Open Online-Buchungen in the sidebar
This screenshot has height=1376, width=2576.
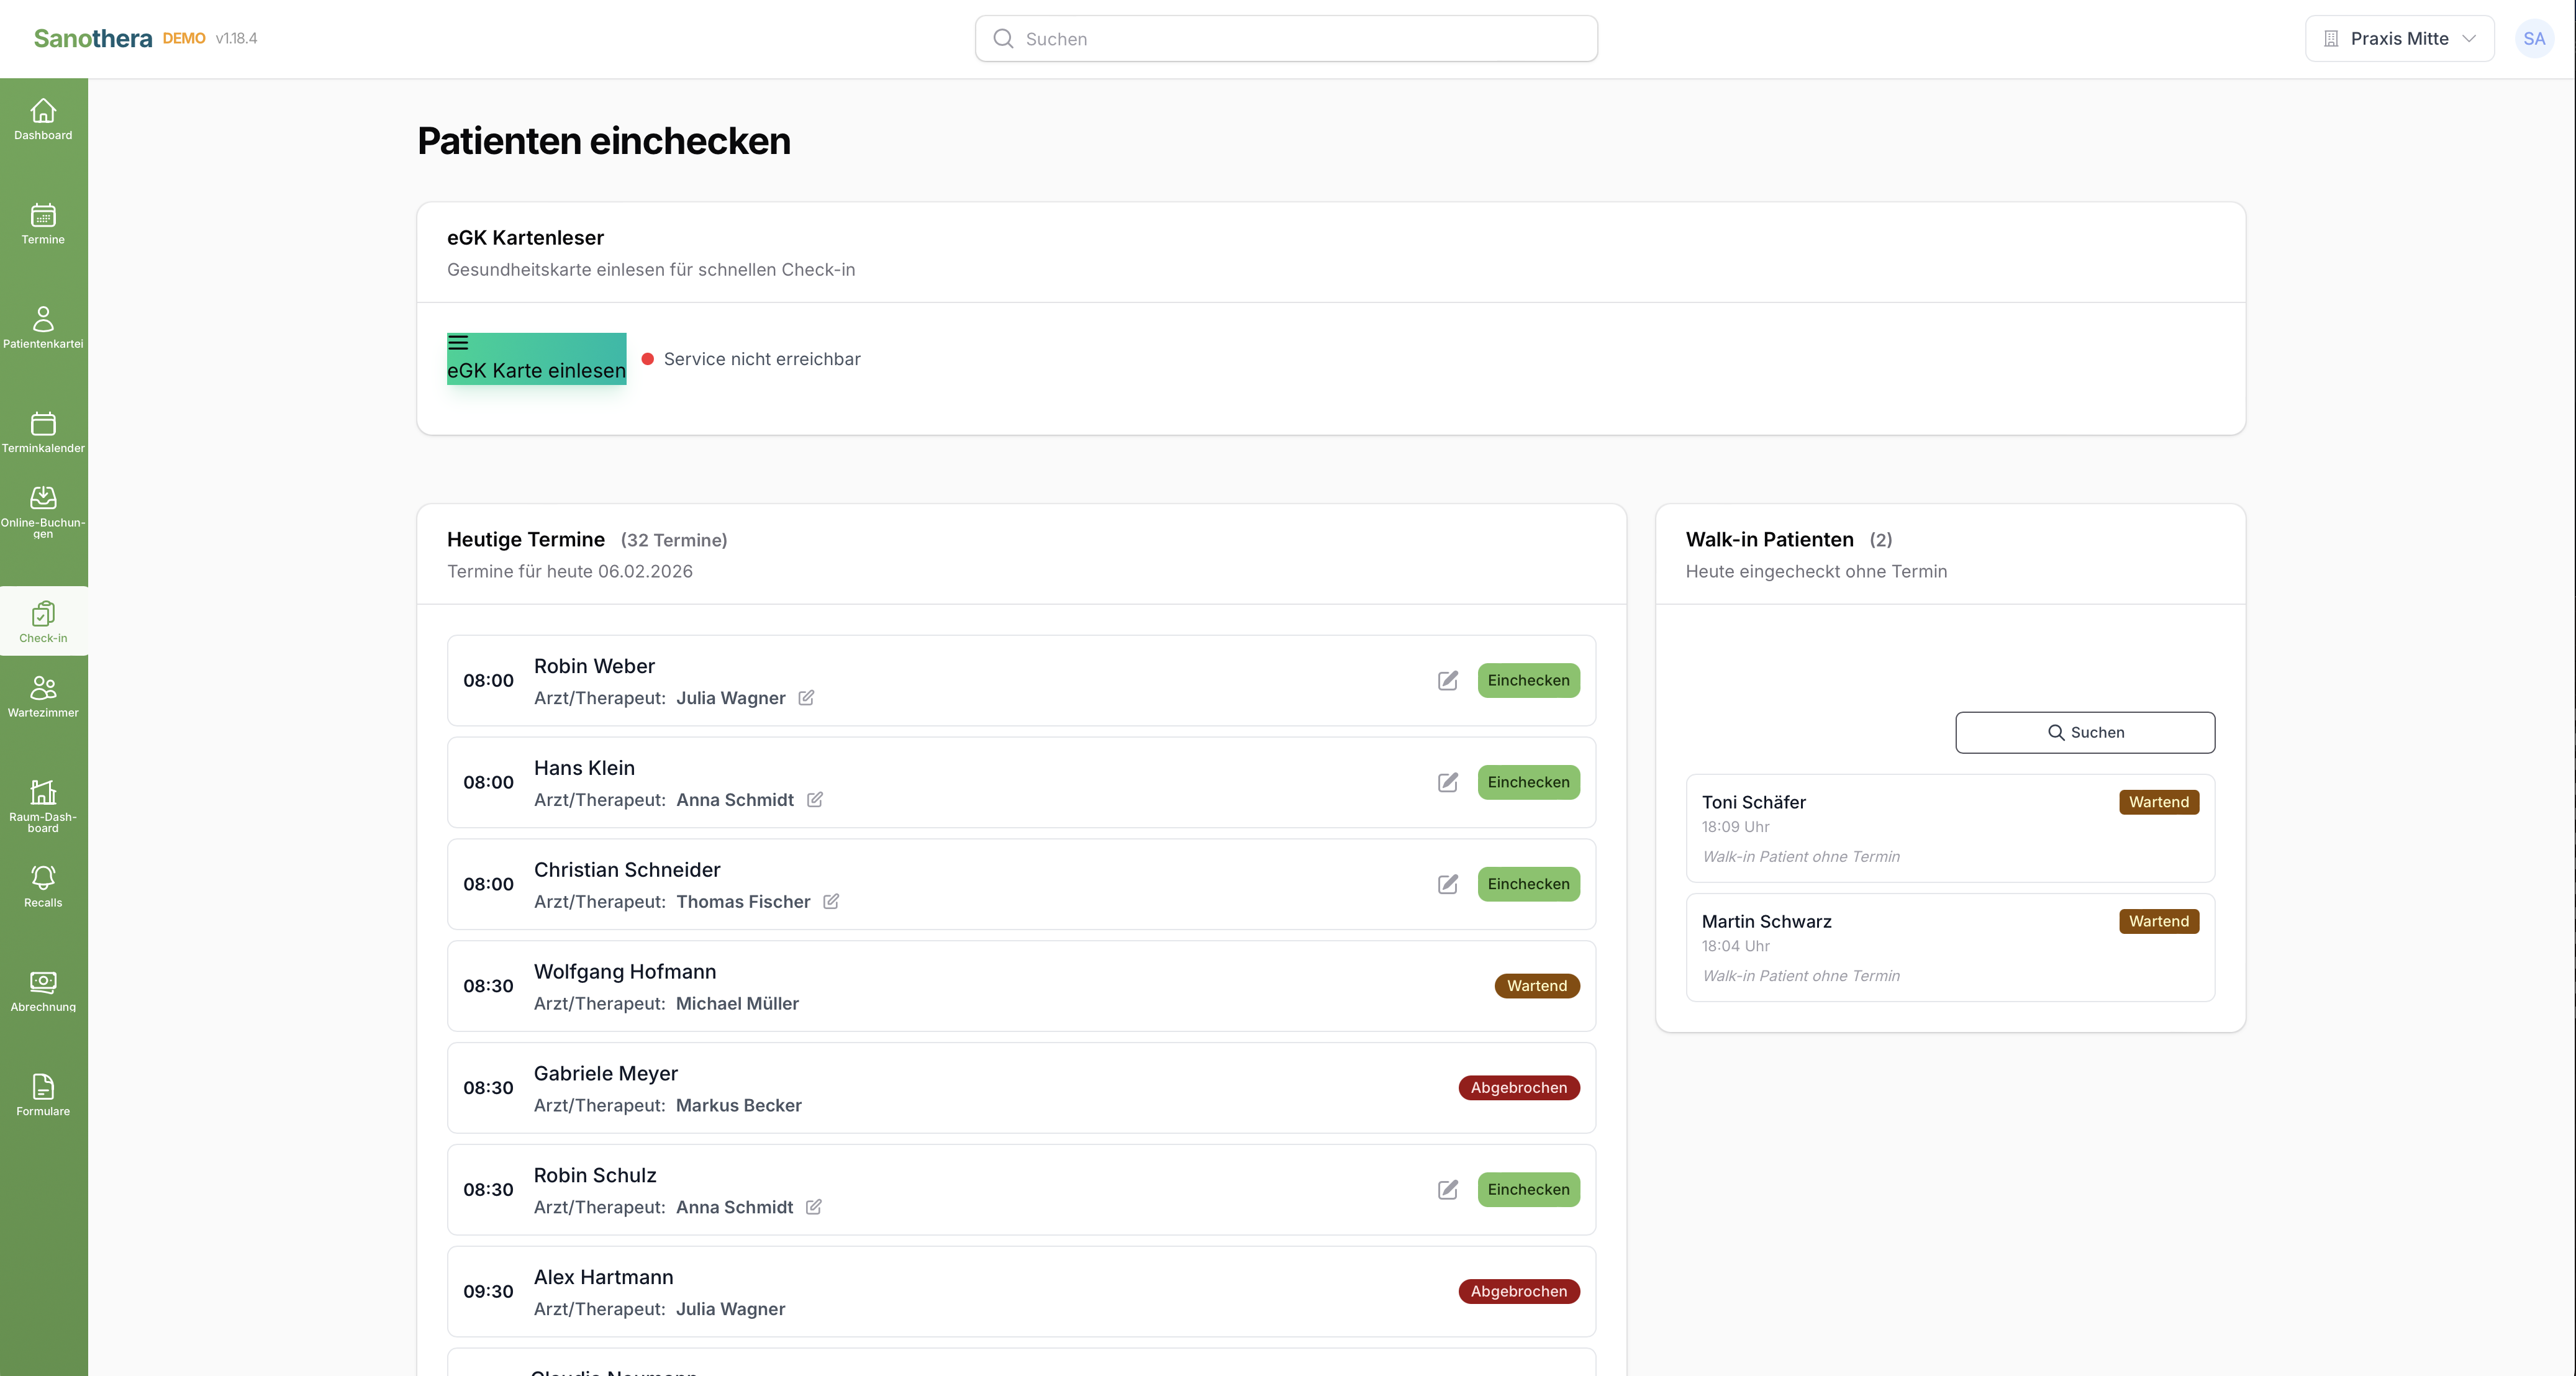[x=43, y=512]
